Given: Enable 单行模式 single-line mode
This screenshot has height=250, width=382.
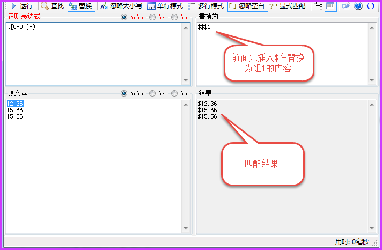Looking at the screenshot, I should click(165, 6).
